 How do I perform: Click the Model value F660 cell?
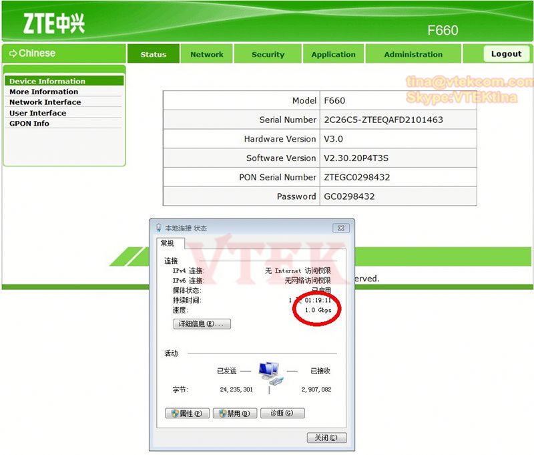[x=398, y=100]
